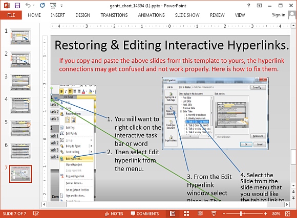The height and width of the screenshot is (218, 297).
Task: Switch to the HOME ribbon tab
Action: coord(34,15)
